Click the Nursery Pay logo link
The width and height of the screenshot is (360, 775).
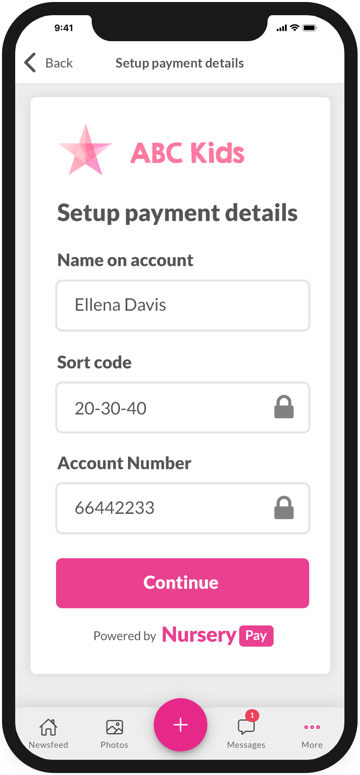(217, 635)
